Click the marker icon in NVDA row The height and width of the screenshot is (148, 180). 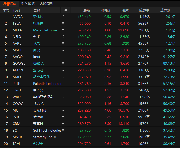[x=63, y=16]
